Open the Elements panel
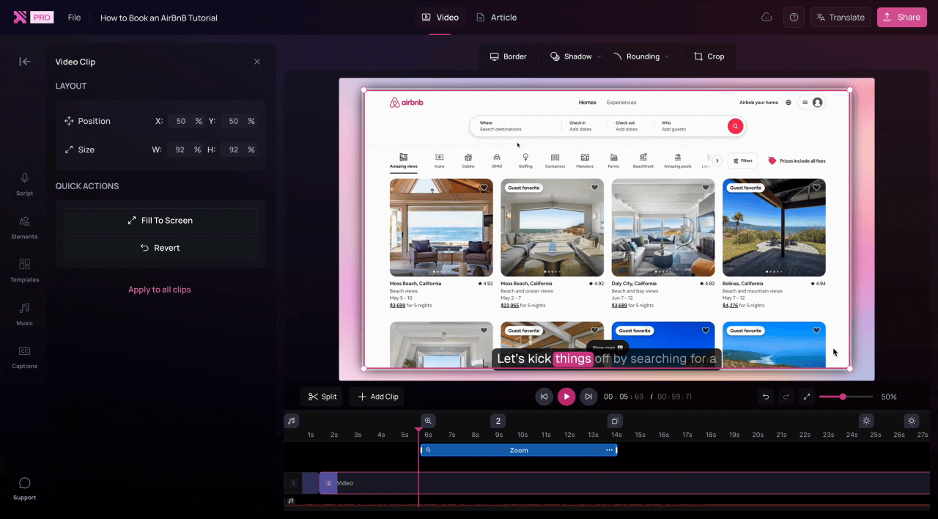 coord(24,229)
